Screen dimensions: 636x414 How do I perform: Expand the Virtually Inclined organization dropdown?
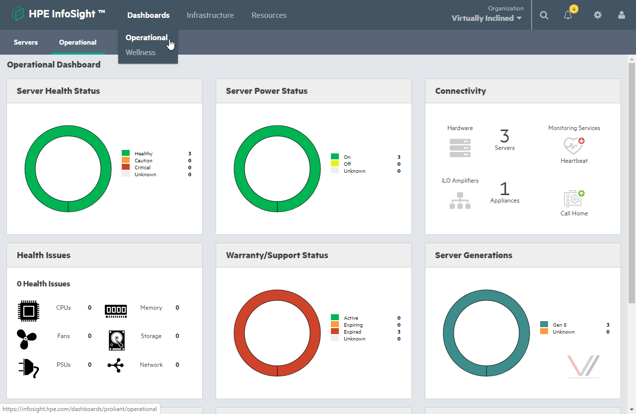point(486,18)
